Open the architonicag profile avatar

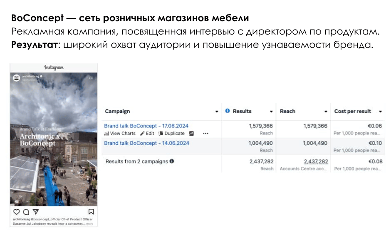coord(17,78)
